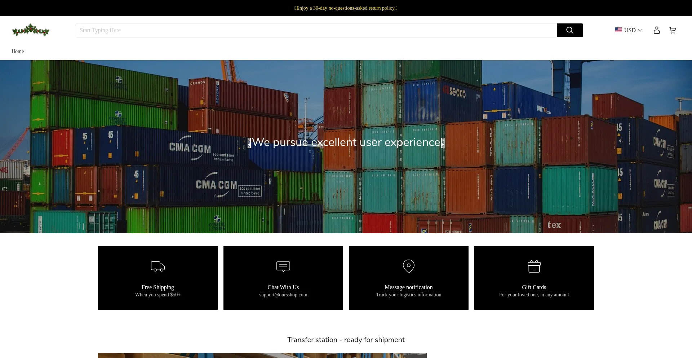Screen dimensions: 692x358
Task: Click the Transfer station section heading
Action: [x=346, y=340]
